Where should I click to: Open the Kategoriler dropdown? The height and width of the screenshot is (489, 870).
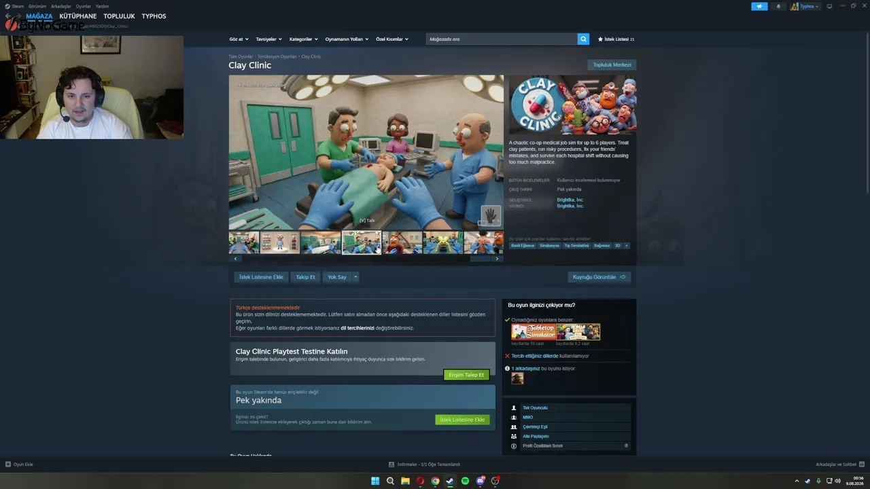point(304,39)
